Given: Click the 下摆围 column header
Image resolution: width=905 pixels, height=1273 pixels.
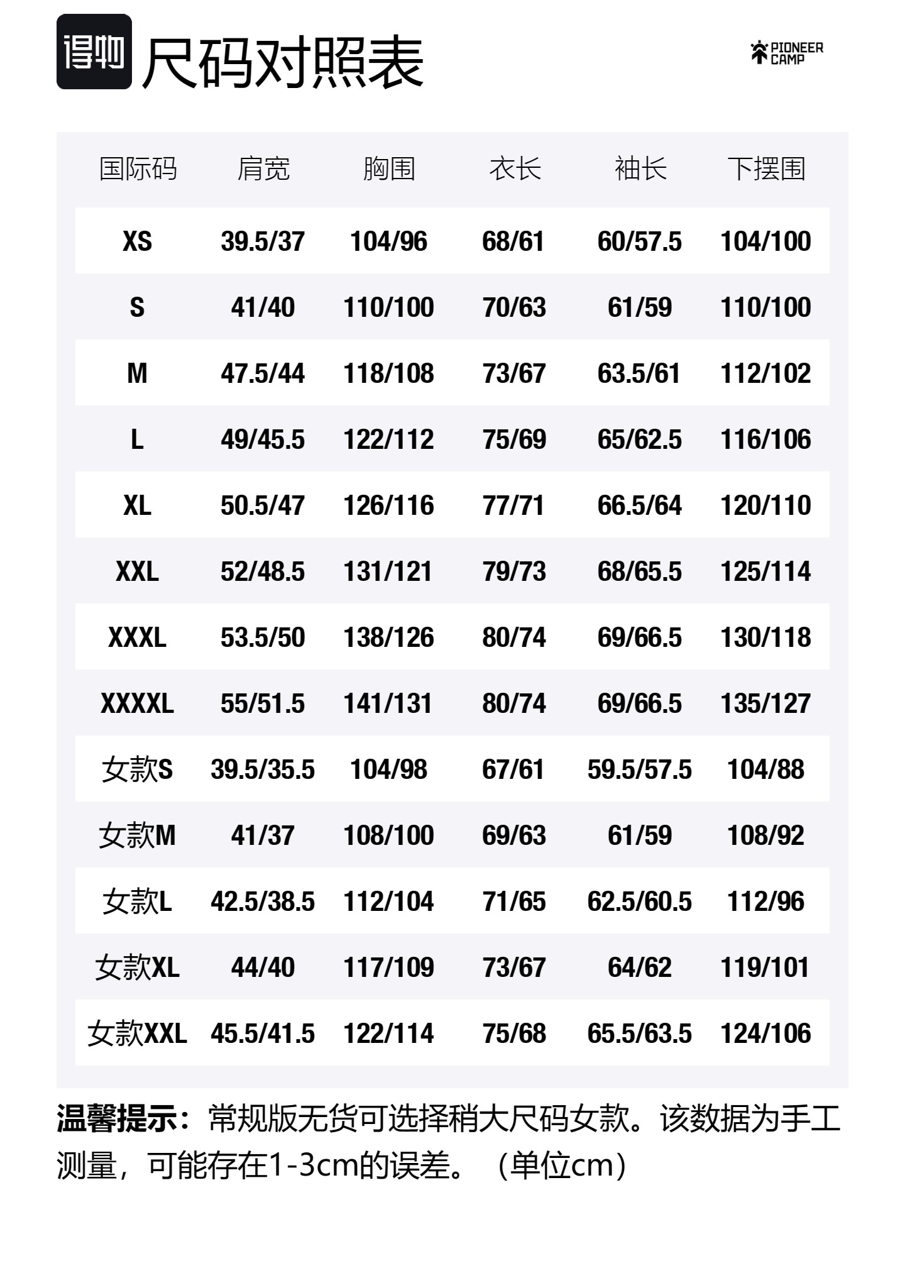Looking at the screenshot, I should (x=765, y=169).
